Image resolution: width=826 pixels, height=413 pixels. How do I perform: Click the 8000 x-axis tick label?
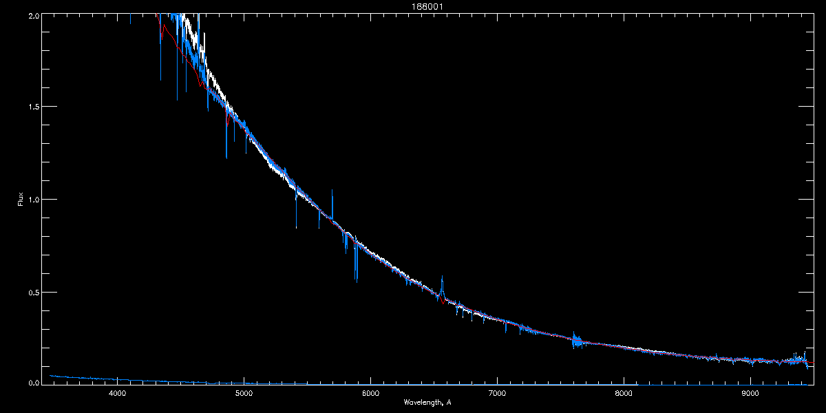[624, 394]
